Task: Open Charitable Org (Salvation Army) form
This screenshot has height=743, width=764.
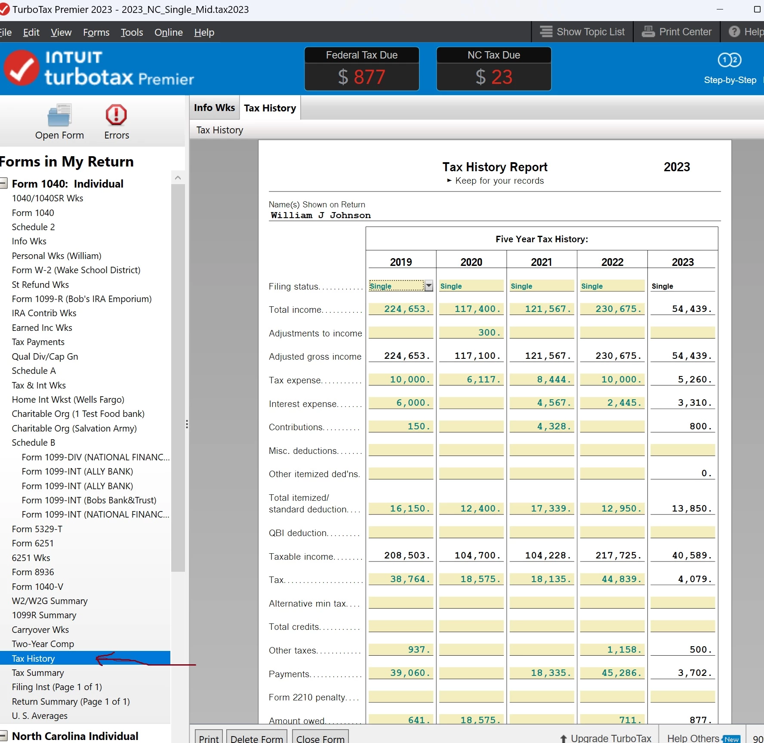Action: [74, 428]
